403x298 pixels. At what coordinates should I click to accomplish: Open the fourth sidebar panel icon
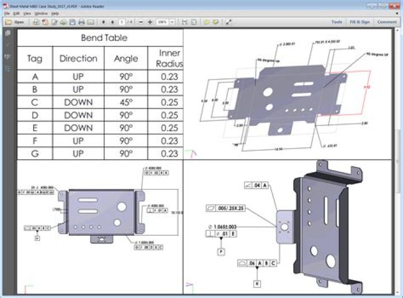pos(8,69)
